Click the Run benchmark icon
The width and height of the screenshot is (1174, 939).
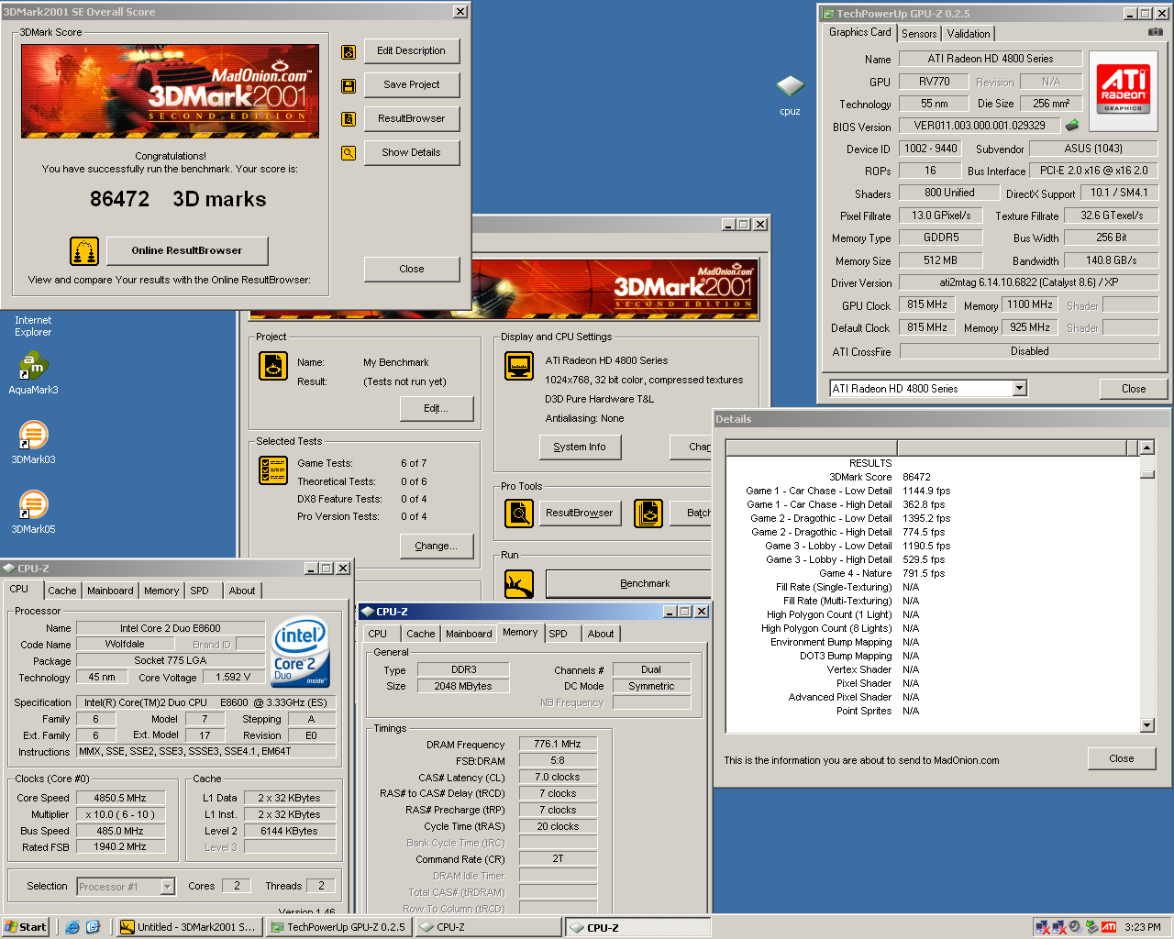(x=519, y=584)
